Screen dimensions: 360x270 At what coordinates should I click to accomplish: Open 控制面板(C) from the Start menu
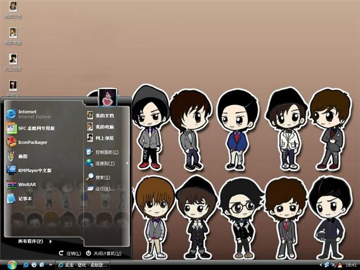(102, 152)
